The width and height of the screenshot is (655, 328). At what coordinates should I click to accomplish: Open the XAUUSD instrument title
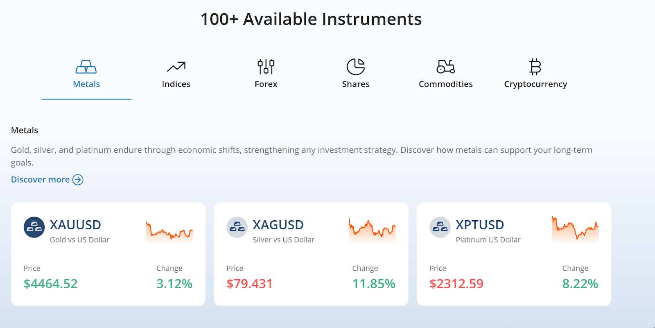75,225
